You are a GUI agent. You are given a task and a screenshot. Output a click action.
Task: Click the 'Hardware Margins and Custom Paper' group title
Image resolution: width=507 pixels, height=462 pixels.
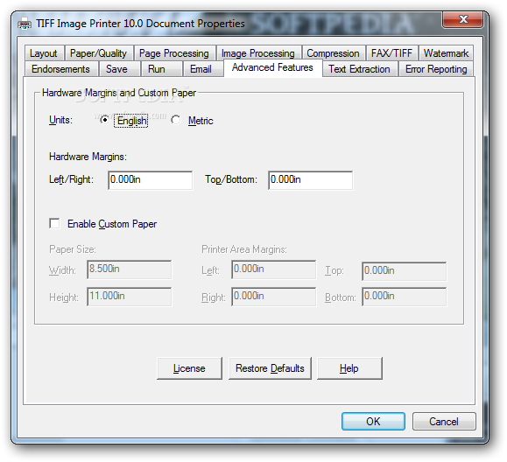pyautogui.click(x=119, y=93)
